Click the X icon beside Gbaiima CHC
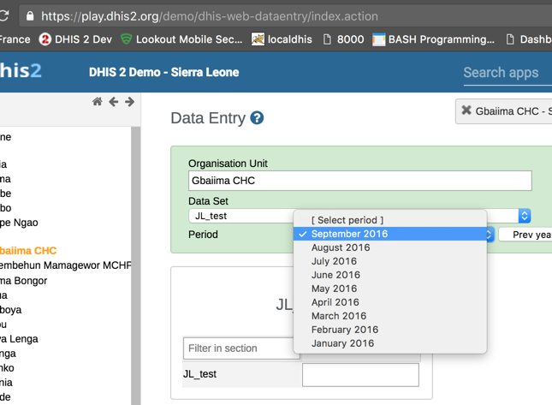552x405 pixels. click(x=466, y=110)
